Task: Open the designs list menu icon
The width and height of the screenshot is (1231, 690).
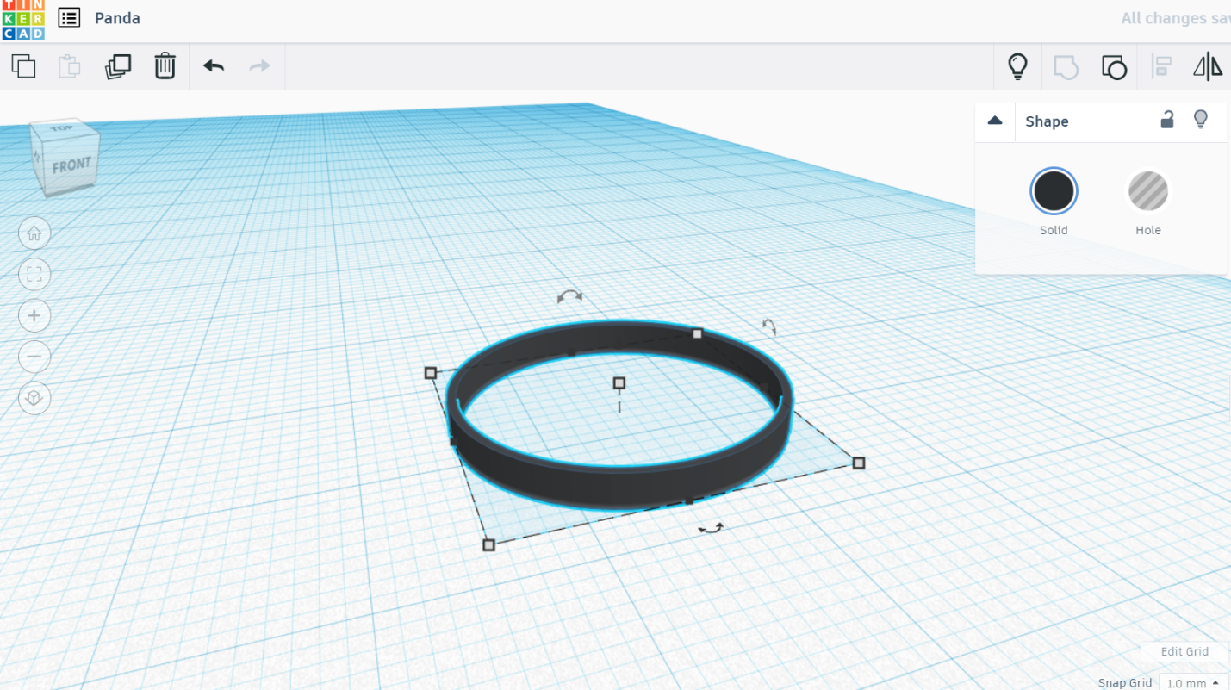Action: point(69,18)
